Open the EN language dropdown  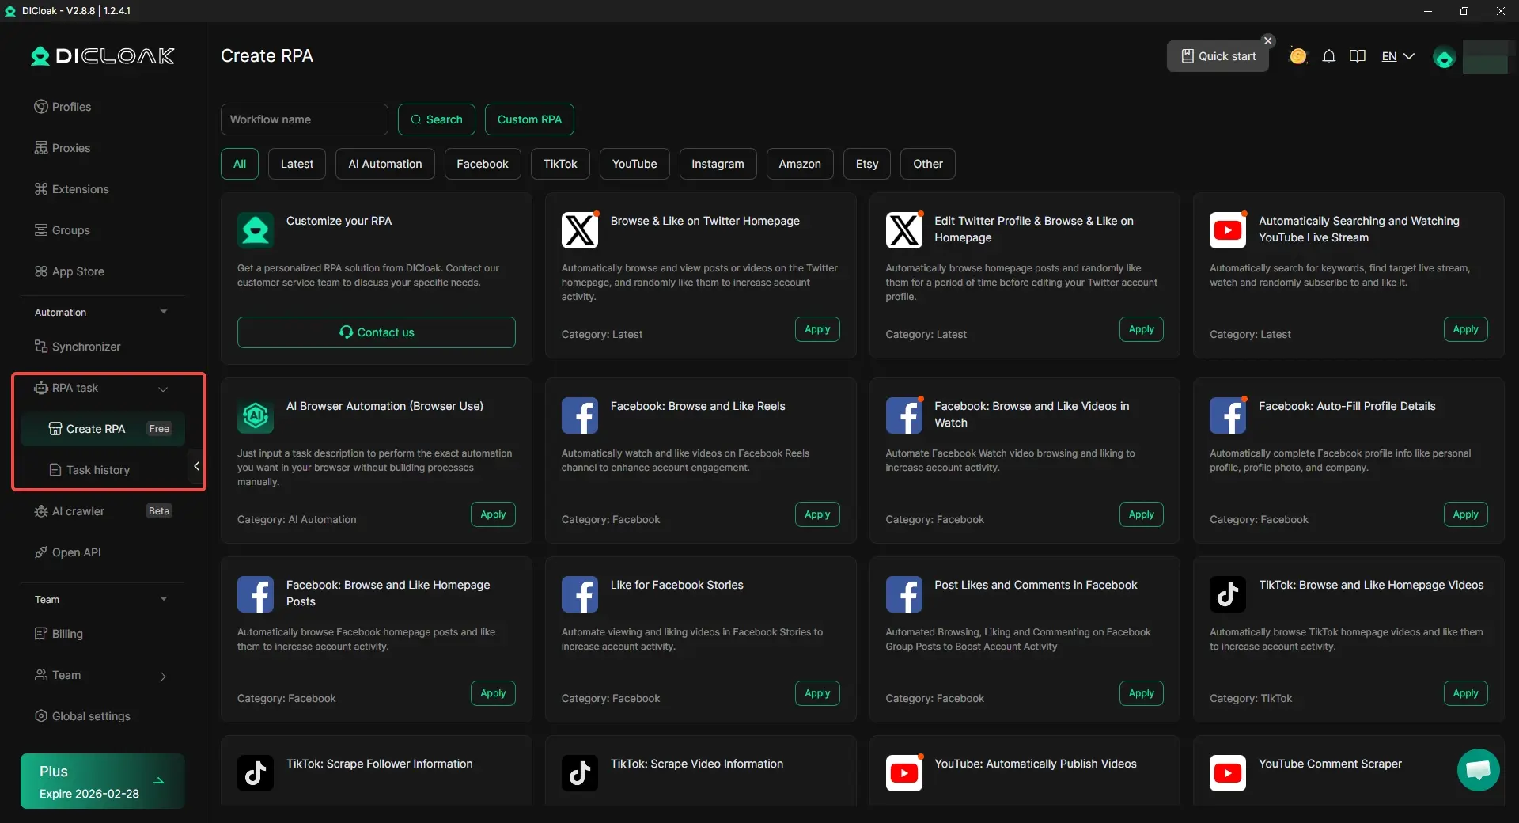1397,56
